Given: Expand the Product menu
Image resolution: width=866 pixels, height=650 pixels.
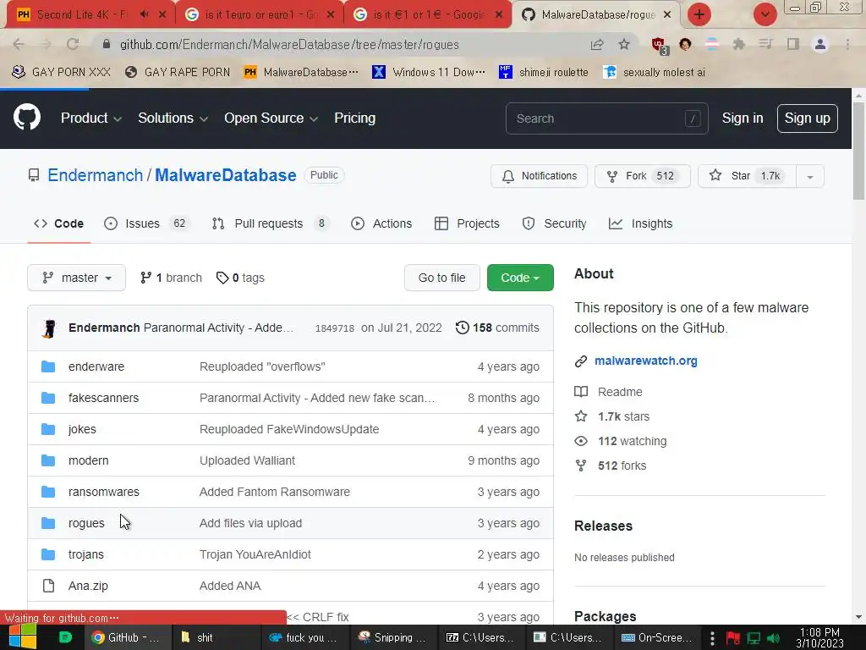Looking at the screenshot, I should tap(91, 118).
